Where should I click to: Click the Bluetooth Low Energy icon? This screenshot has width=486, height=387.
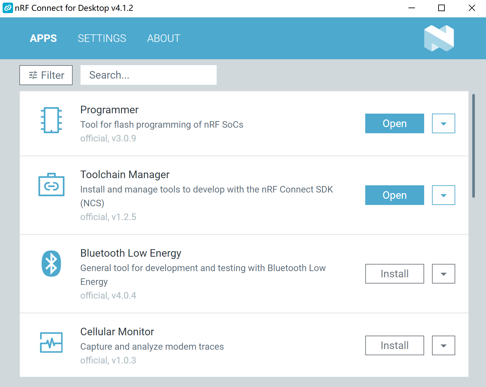51,264
